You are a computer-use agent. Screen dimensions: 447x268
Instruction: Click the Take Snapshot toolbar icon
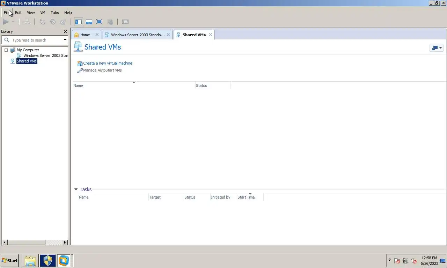(42, 22)
